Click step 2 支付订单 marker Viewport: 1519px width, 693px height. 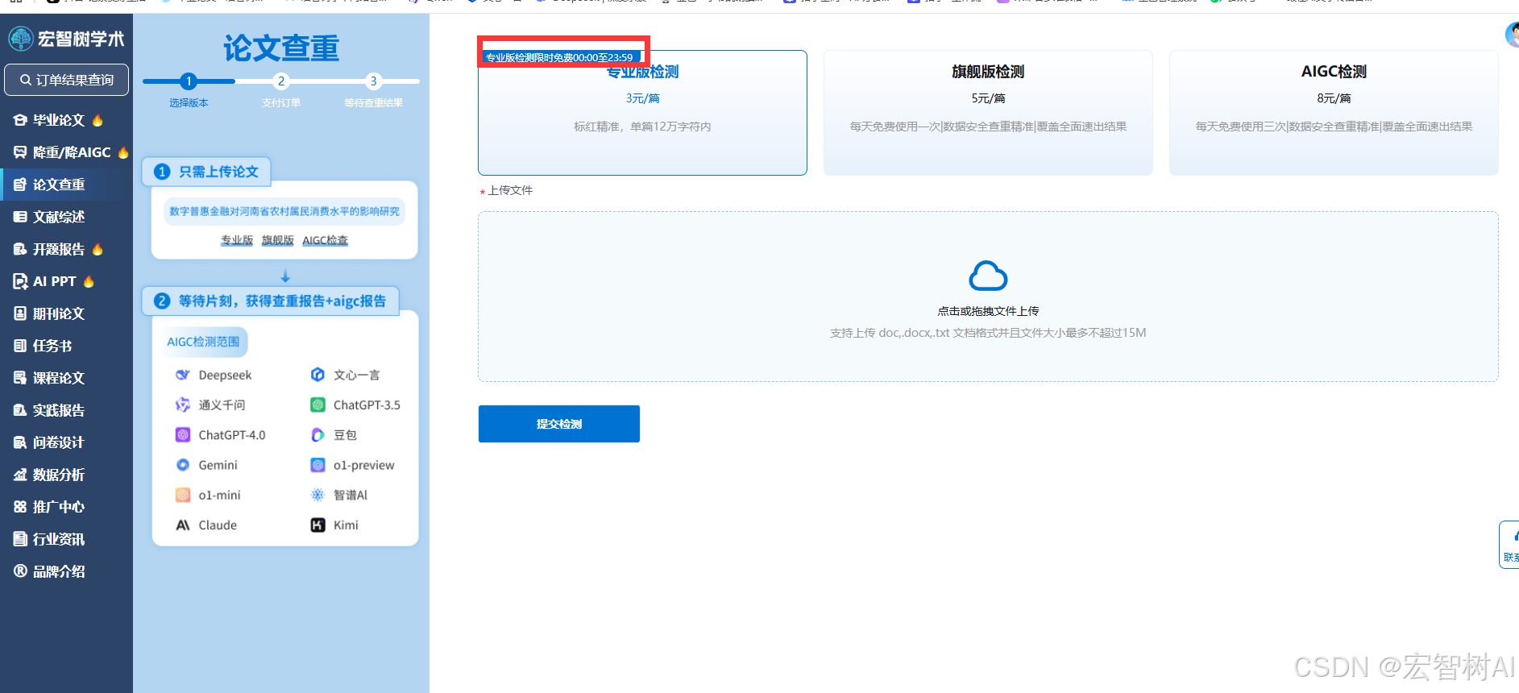click(x=281, y=81)
